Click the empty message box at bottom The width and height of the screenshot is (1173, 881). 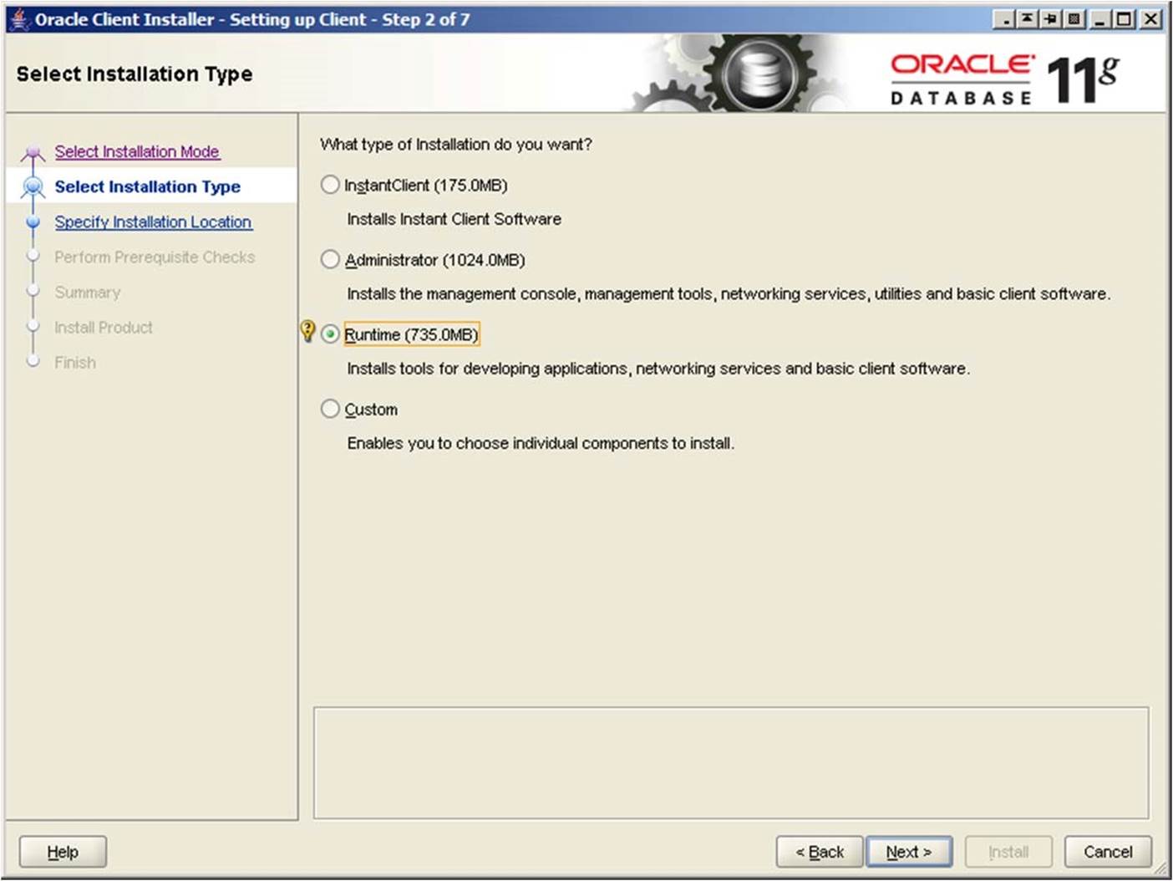(730, 762)
